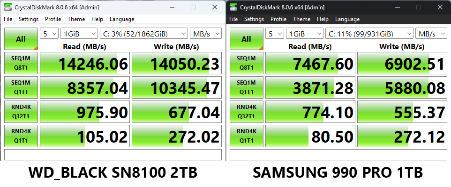Click the 14246.06 sequential read result
The image size is (451, 187).
pos(85,64)
